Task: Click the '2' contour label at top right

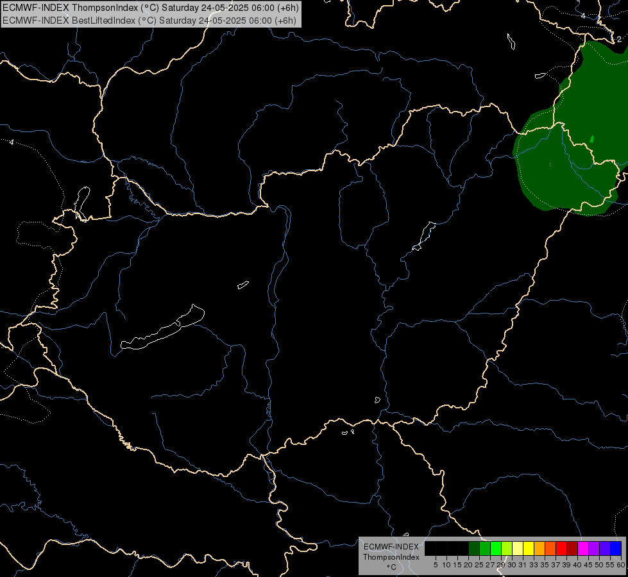Action: coord(619,39)
